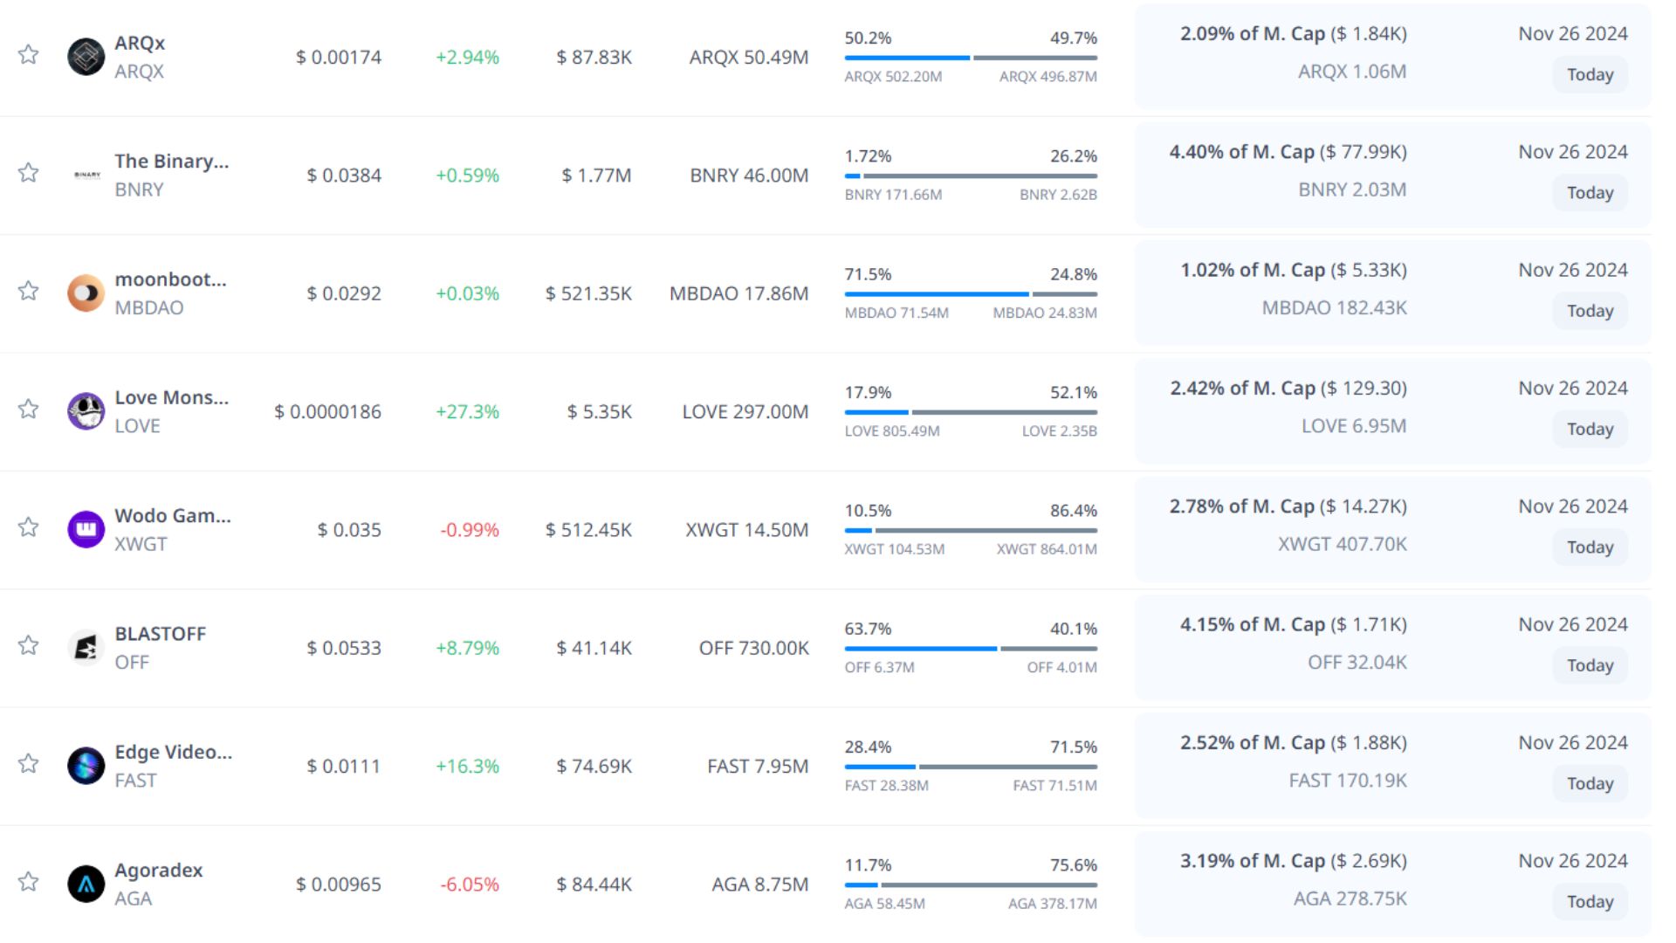The image size is (1676, 943).
Task: Click the Love Monster avatar icon
Action: [x=86, y=411]
